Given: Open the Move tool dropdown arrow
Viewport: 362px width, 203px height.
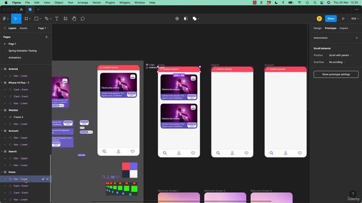Looking at the screenshot, I should click(20, 19).
